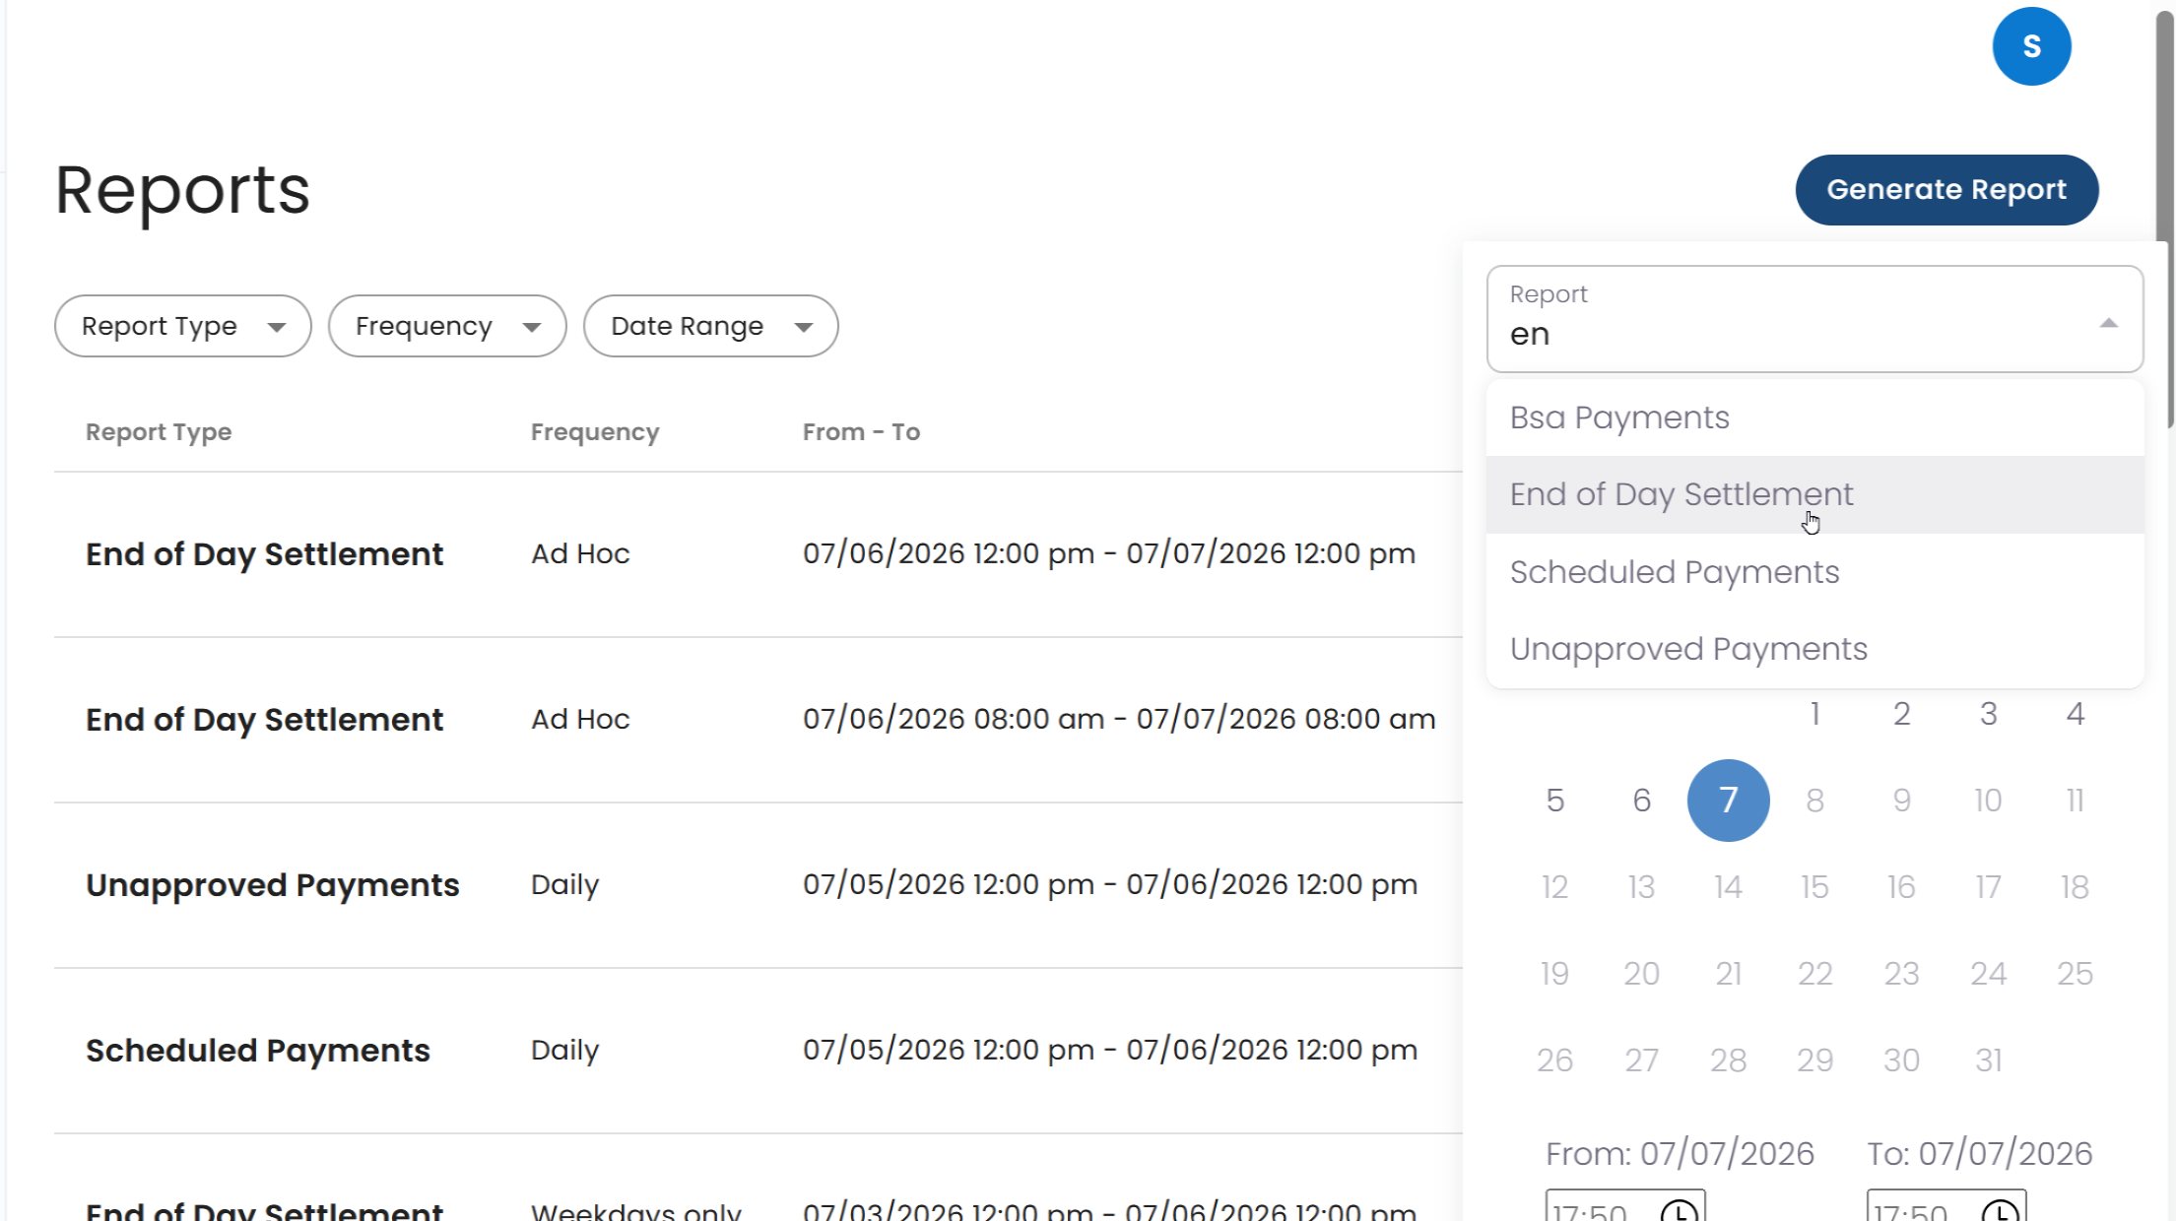Click the Generate Report button

click(1946, 189)
